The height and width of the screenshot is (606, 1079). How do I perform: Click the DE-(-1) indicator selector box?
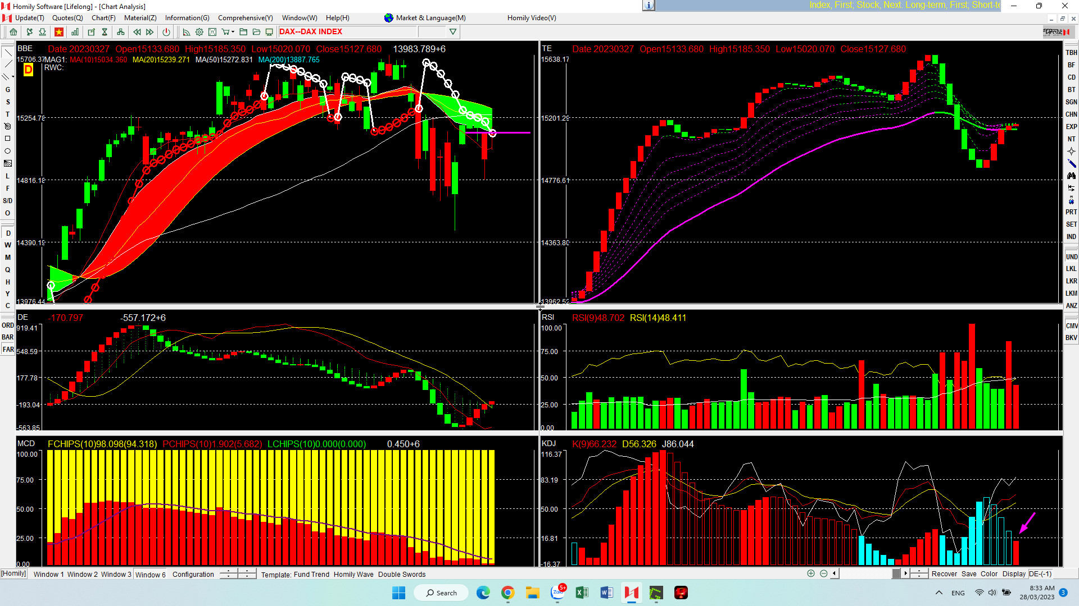click(x=1040, y=573)
